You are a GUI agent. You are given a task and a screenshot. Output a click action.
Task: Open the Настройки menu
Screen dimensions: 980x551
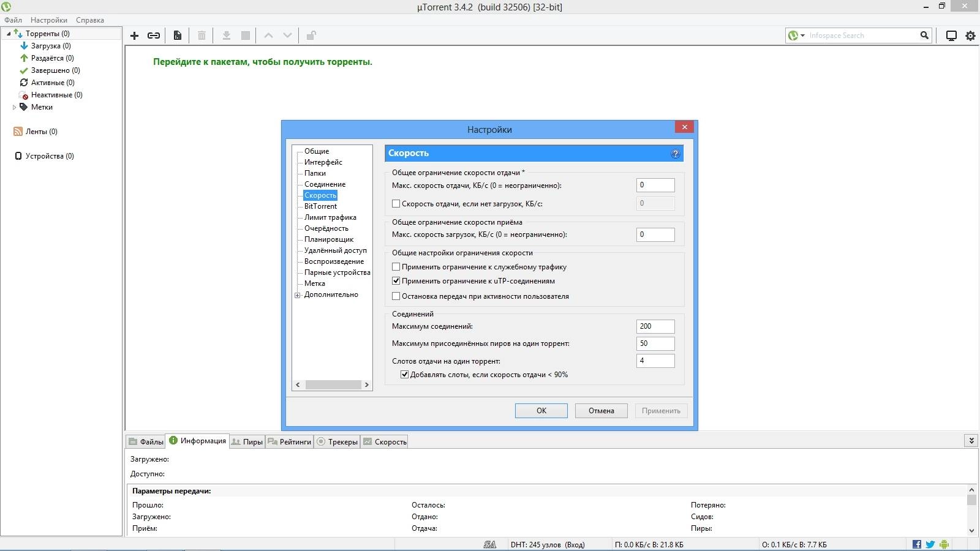pyautogui.click(x=48, y=20)
